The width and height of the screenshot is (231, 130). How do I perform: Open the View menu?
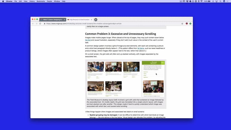click(x=26, y=1)
